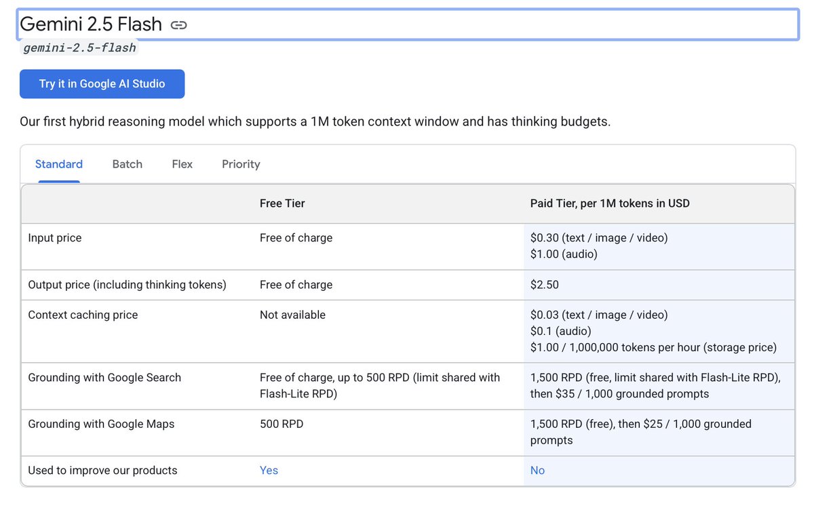Click the $25 / 1,000 grounded prompts cell
This screenshot has width=814, height=512.
click(641, 432)
